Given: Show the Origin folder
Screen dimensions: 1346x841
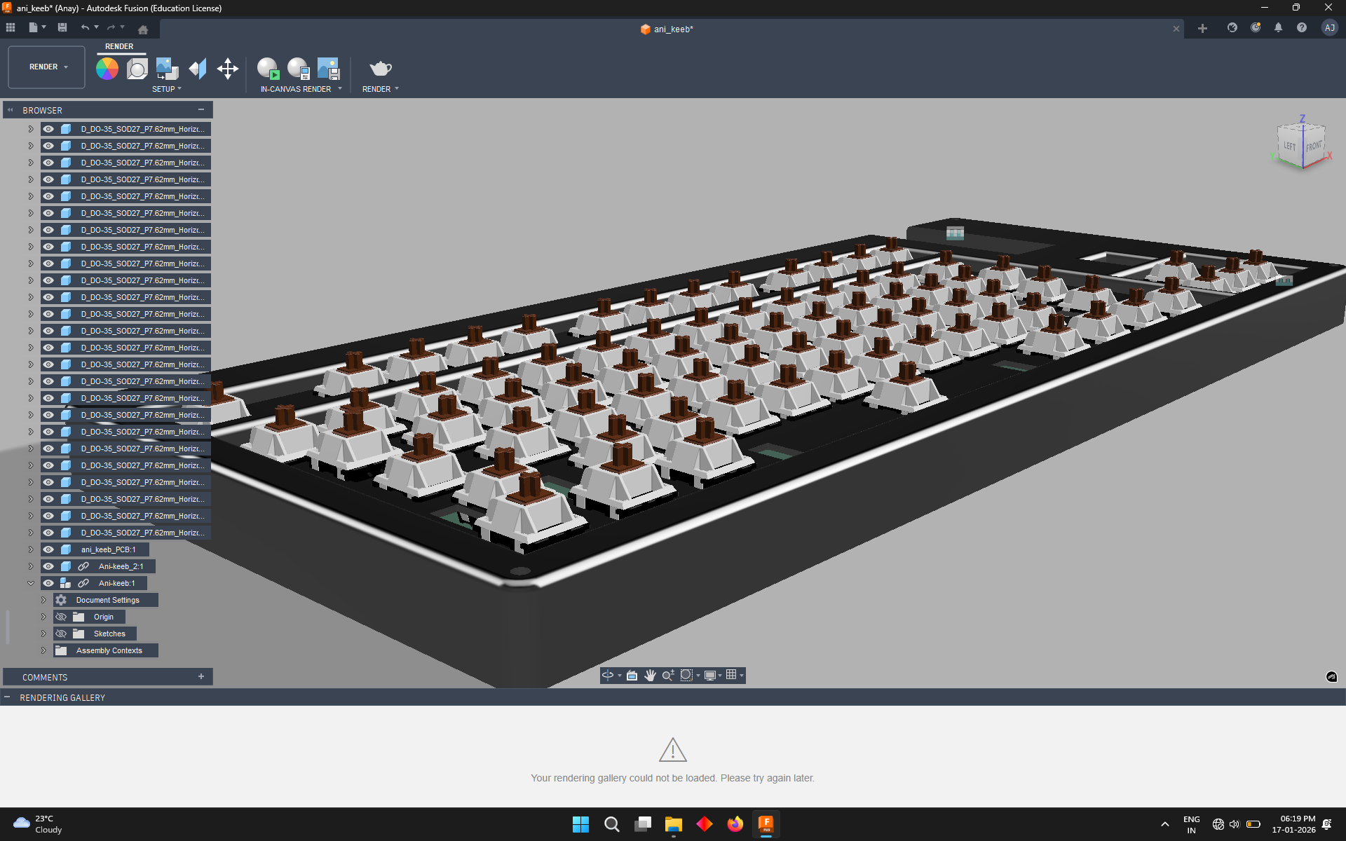Looking at the screenshot, I should tap(61, 617).
